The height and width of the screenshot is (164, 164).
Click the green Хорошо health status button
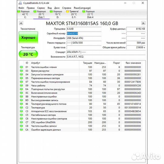tap(28, 37)
